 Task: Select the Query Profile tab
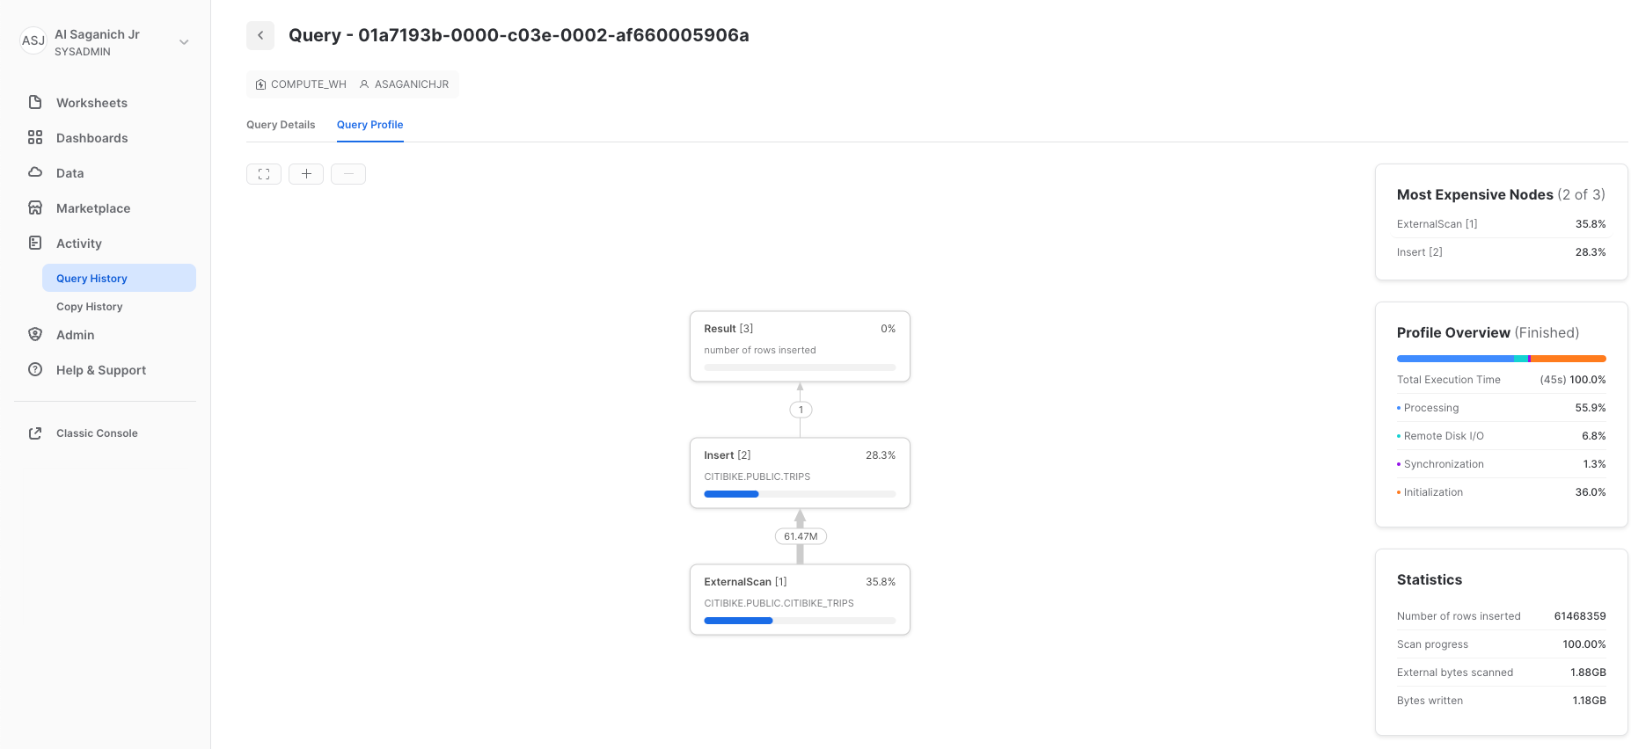369,125
